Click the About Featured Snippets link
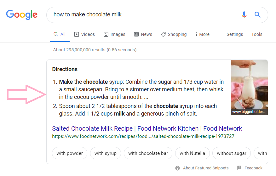The width and height of the screenshot is (276, 176). (x=206, y=168)
